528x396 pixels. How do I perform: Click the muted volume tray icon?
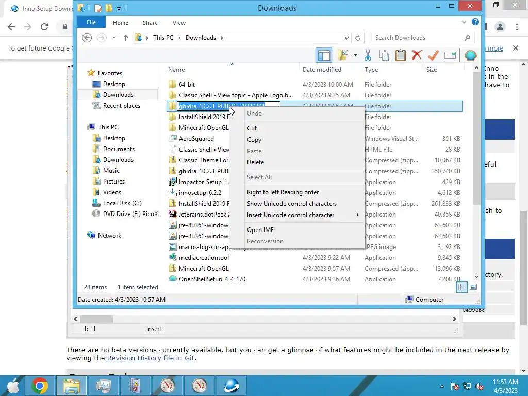coord(480,386)
